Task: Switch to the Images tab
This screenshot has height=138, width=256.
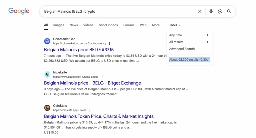Action: (59, 25)
